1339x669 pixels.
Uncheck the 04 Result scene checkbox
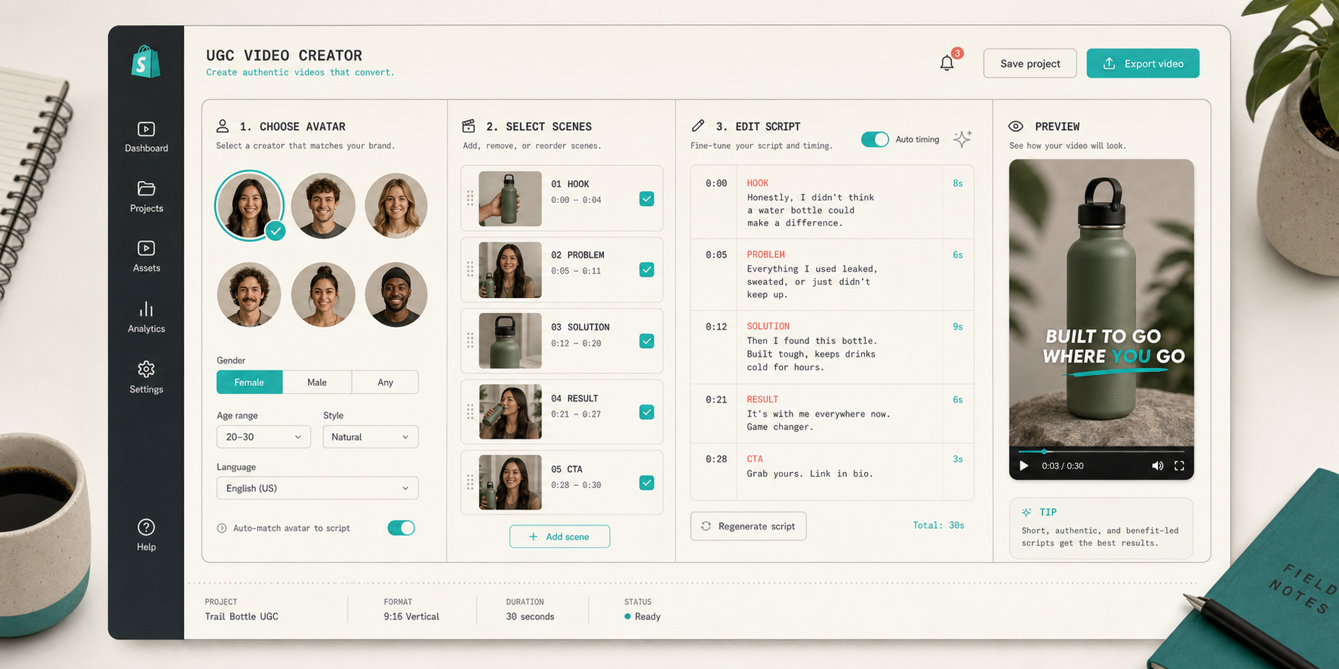(x=647, y=412)
